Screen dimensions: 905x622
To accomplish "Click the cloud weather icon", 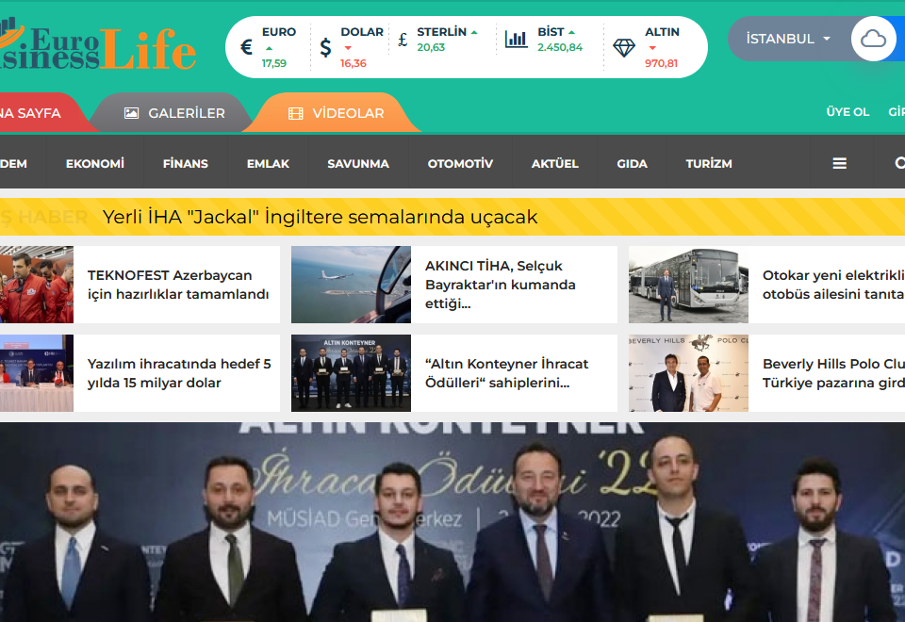I will coord(873,40).
